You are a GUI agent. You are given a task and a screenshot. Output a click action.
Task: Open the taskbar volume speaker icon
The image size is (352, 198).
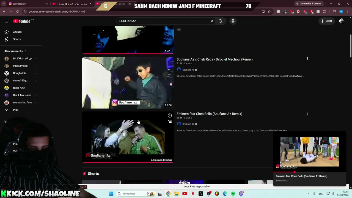[332, 194]
